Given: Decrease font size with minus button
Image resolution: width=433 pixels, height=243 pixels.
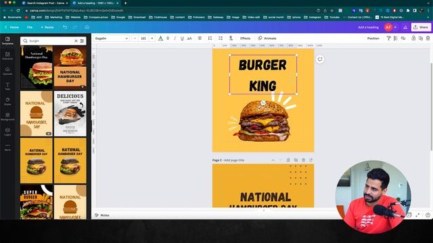Looking at the screenshot, I should point(135,38).
